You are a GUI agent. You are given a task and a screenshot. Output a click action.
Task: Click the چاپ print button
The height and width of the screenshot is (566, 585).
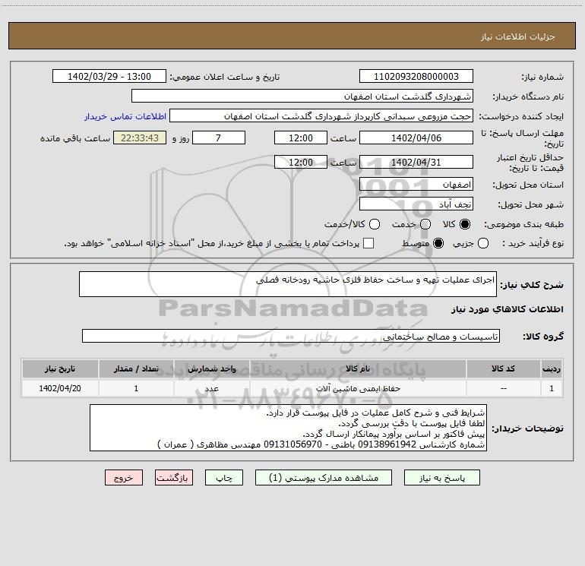(224, 478)
